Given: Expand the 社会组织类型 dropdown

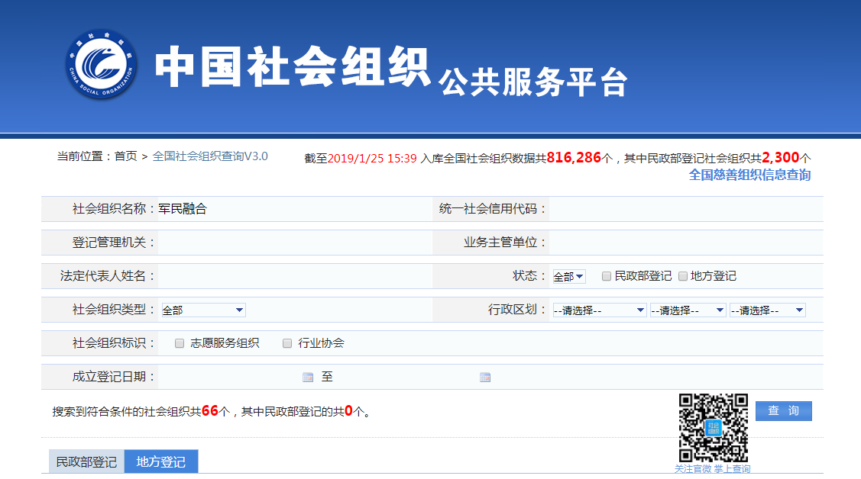Looking at the screenshot, I should (x=203, y=310).
